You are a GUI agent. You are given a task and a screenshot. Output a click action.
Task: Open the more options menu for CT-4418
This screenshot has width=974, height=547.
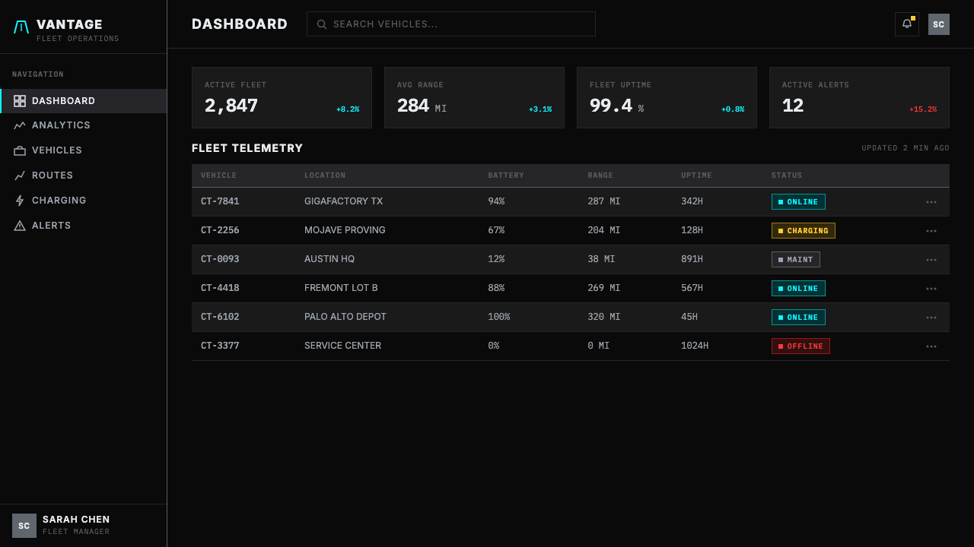[x=931, y=289]
